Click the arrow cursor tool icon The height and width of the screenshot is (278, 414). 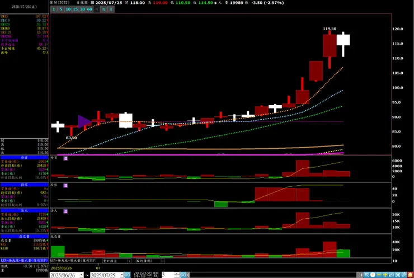(366, 275)
